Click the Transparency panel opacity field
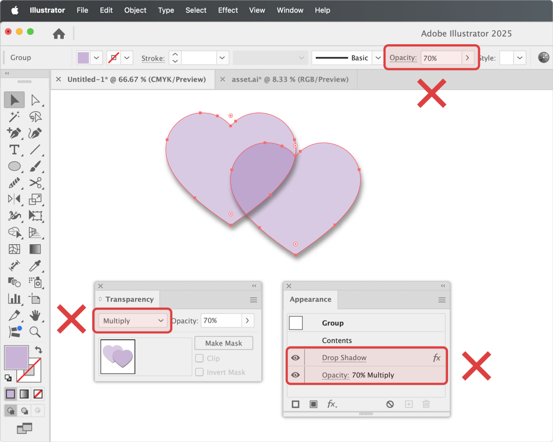 click(x=221, y=321)
